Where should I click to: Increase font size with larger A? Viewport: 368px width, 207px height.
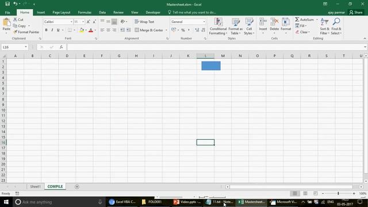pos(88,22)
